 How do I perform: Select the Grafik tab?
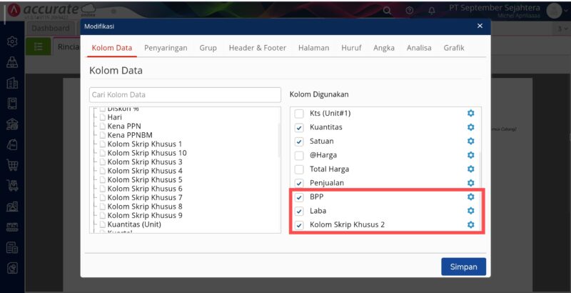coord(454,48)
